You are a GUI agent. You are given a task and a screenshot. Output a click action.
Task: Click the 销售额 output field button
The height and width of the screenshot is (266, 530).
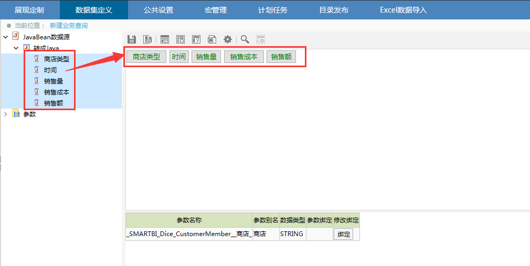[x=281, y=57]
